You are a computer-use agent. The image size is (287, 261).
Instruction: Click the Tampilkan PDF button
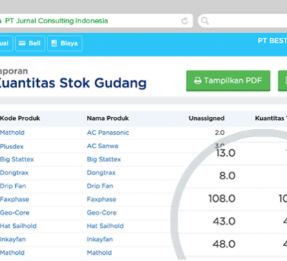click(228, 81)
